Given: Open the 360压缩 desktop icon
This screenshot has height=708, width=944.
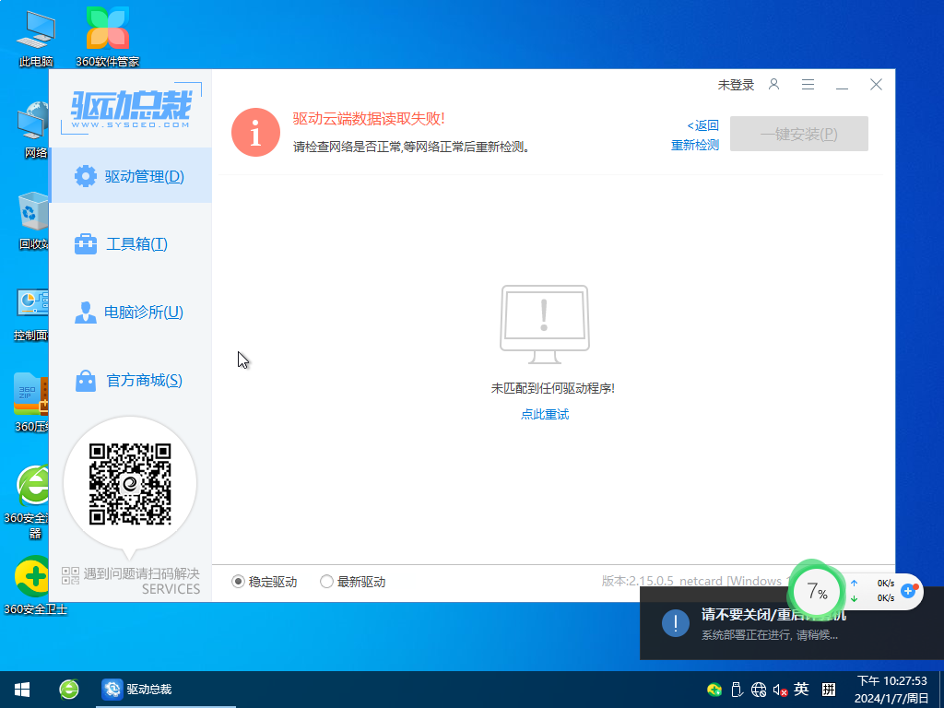Looking at the screenshot, I should tap(31, 402).
